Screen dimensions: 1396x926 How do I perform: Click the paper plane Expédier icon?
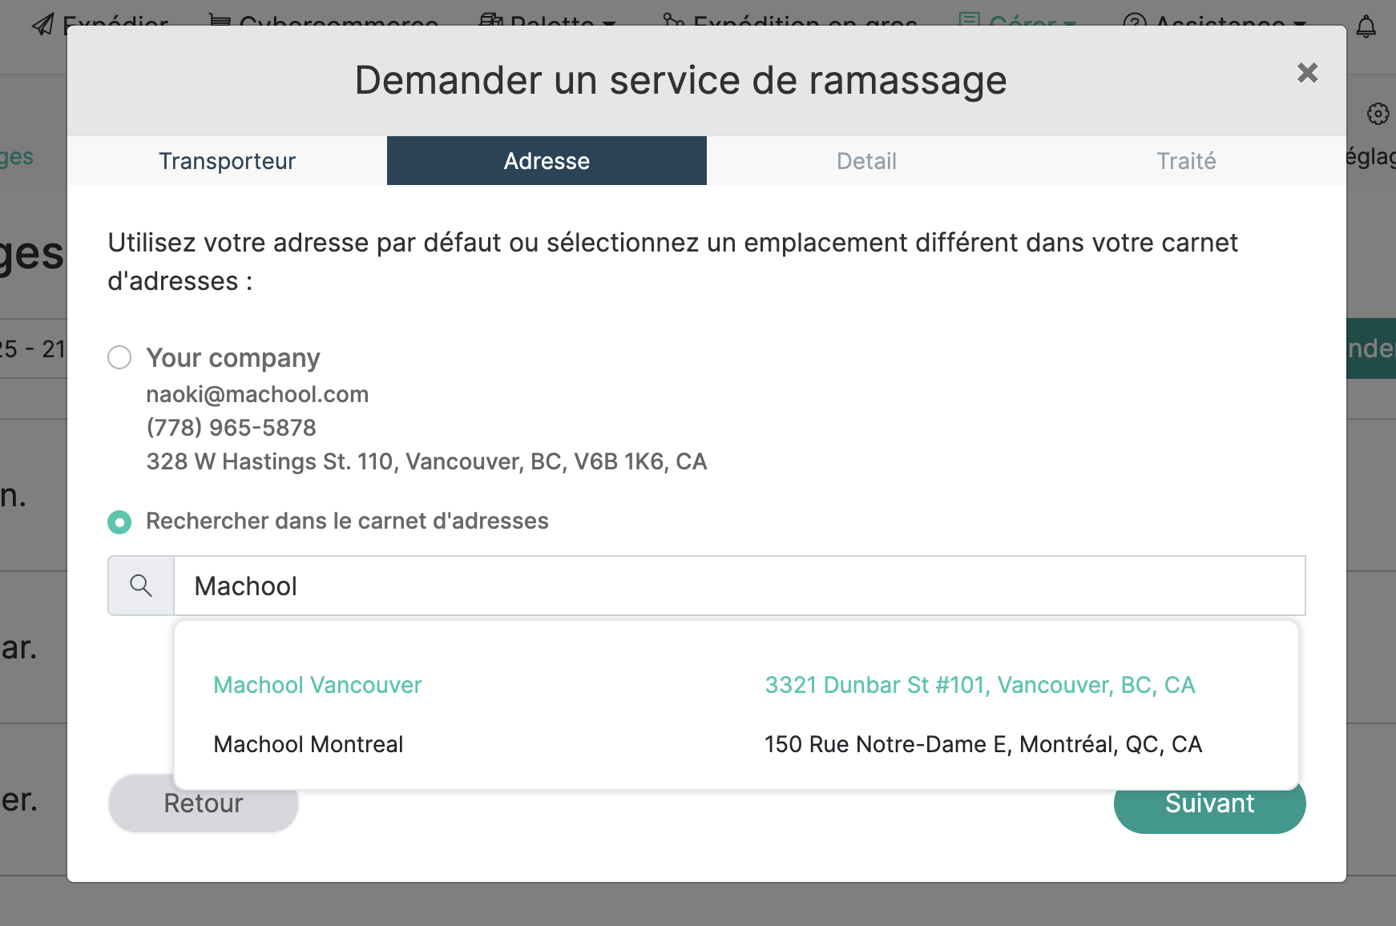point(42,24)
